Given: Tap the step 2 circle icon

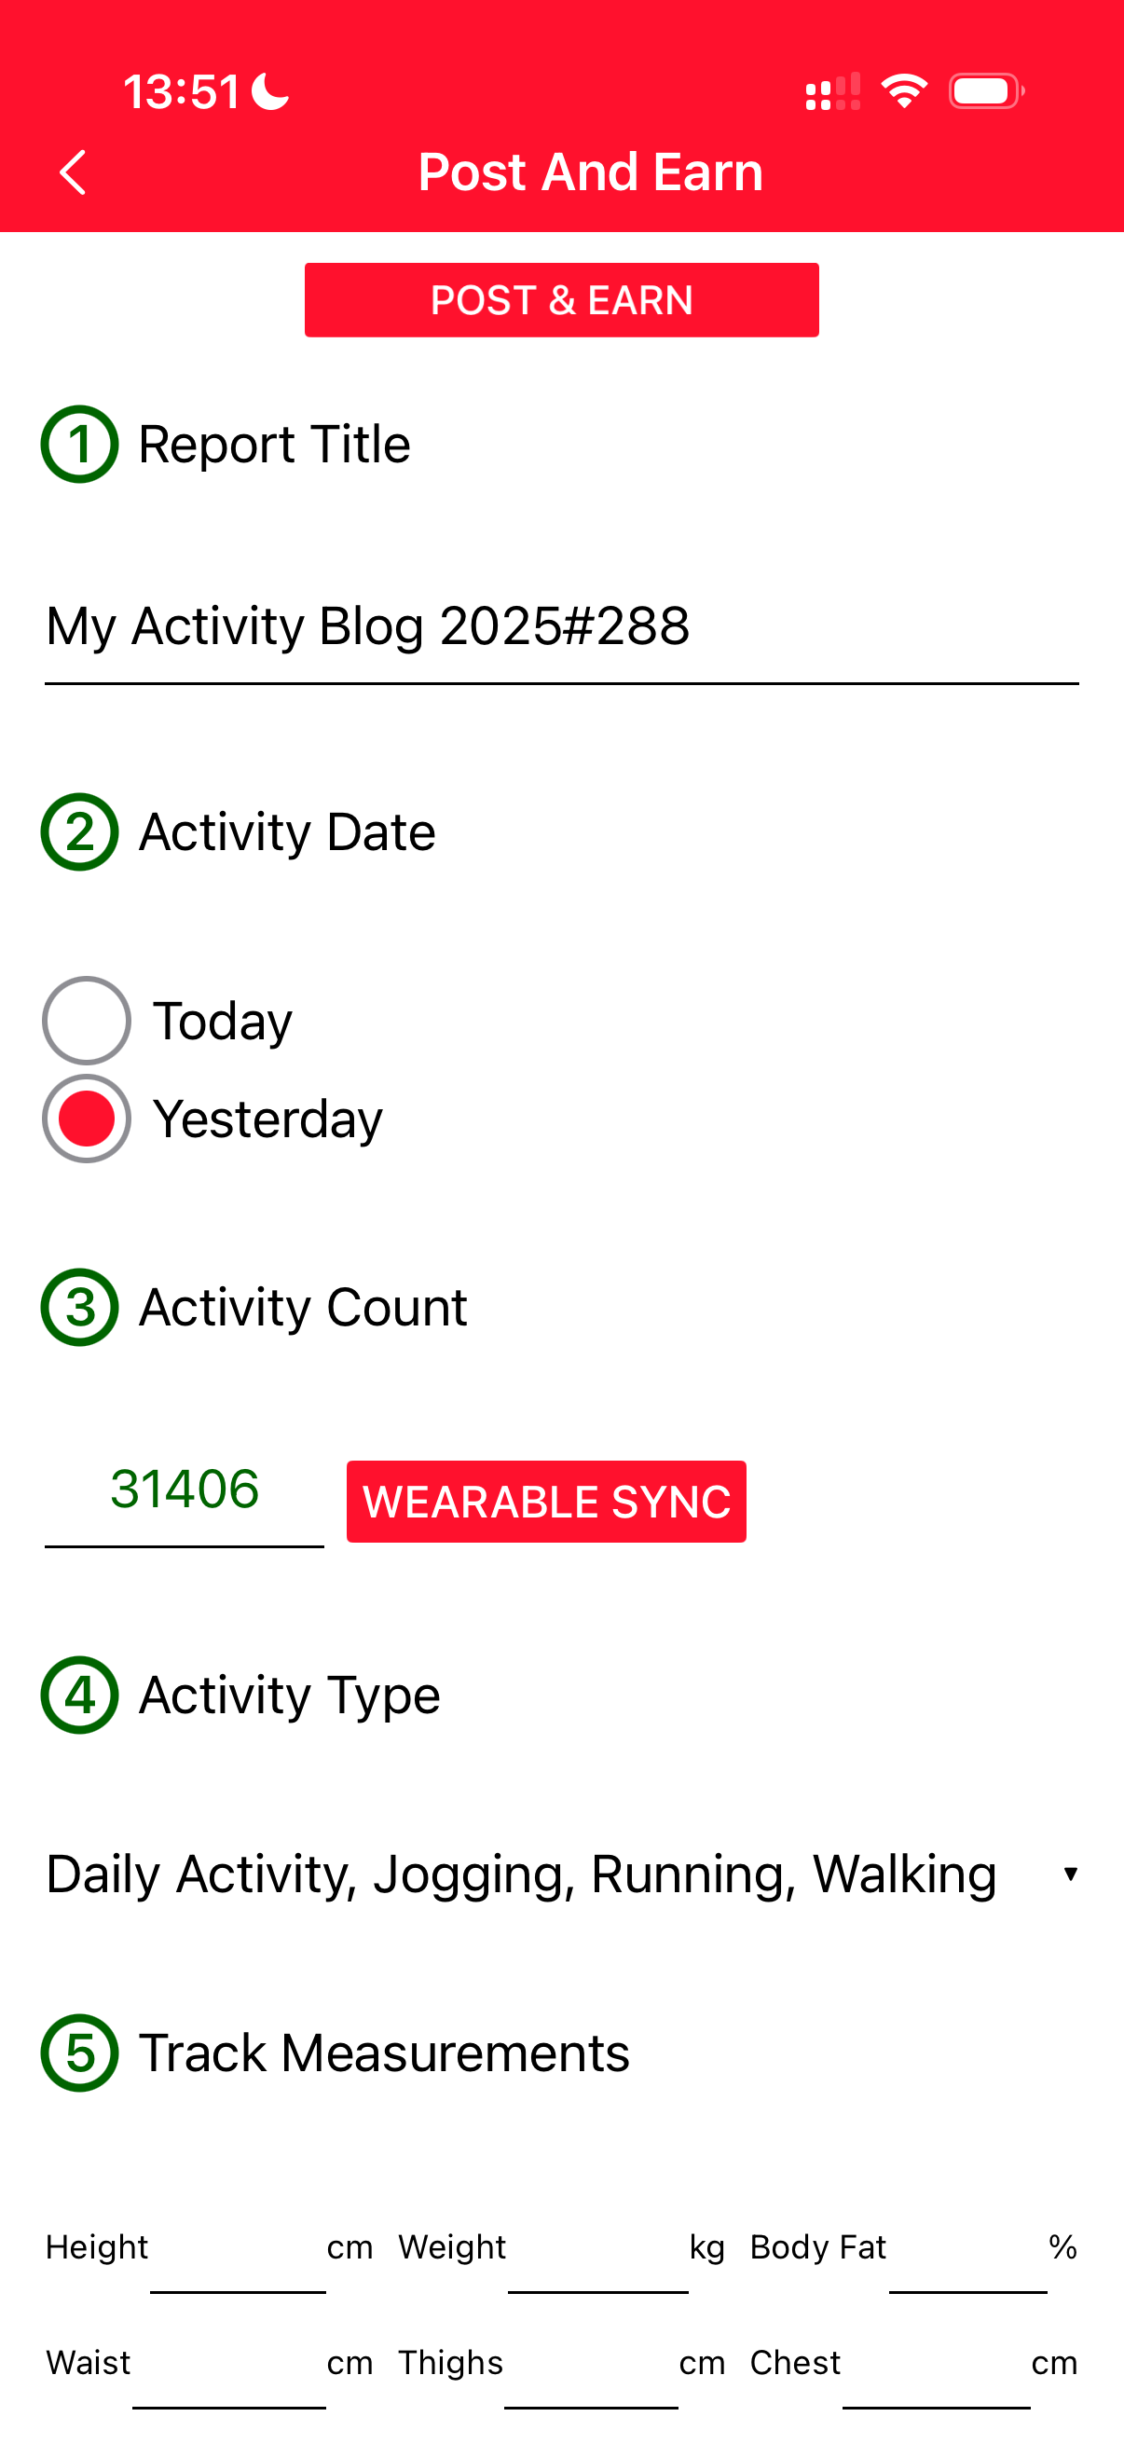Looking at the screenshot, I should pos(79,832).
